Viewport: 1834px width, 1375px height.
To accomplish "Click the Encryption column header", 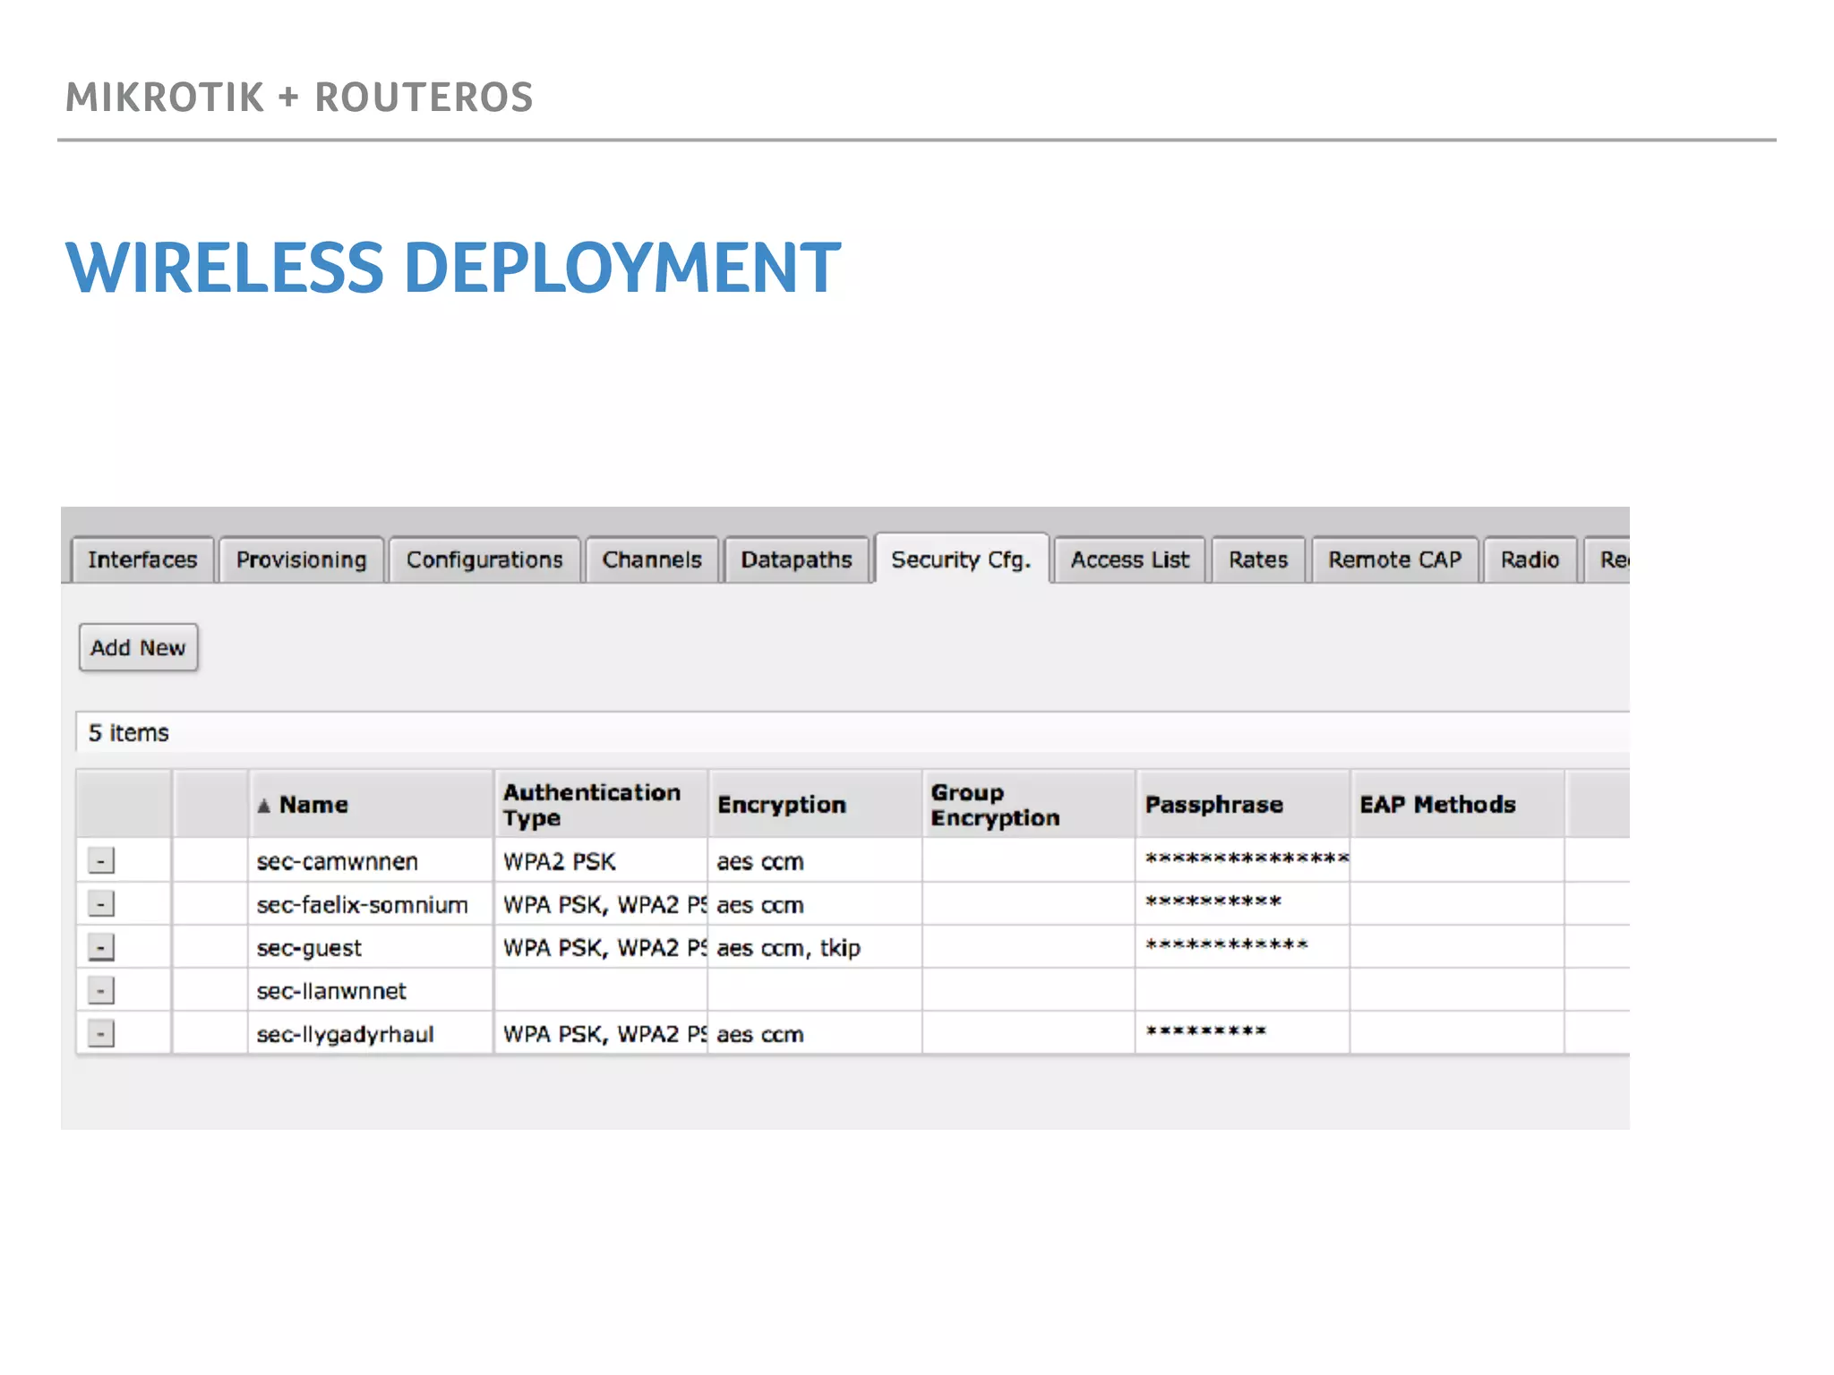I will coord(815,804).
